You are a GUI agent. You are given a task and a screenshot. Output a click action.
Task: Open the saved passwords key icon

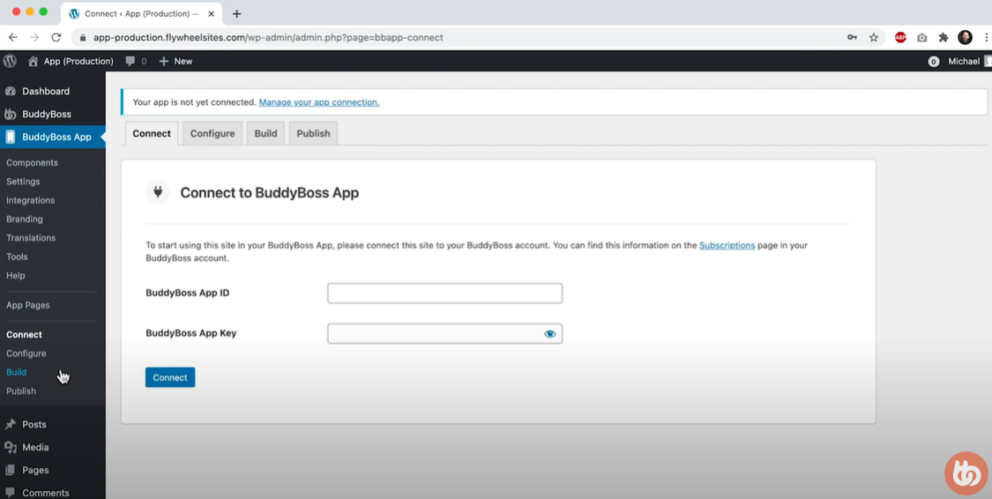(x=852, y=37)
